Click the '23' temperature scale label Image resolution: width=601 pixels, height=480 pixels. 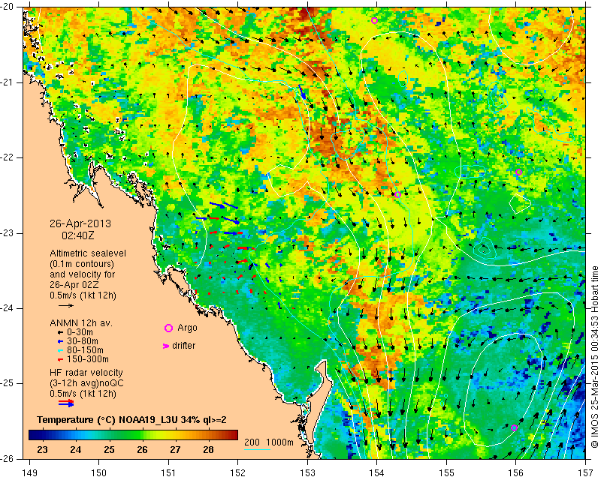43,449
